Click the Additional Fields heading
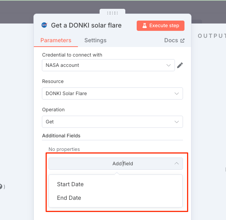The image size is (226, 220). coord(61,136)
